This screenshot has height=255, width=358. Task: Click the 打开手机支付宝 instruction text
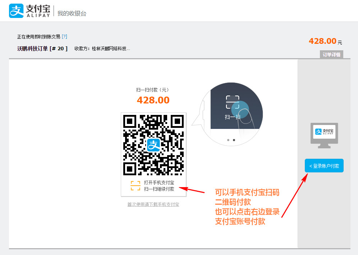tap(159, 182)
